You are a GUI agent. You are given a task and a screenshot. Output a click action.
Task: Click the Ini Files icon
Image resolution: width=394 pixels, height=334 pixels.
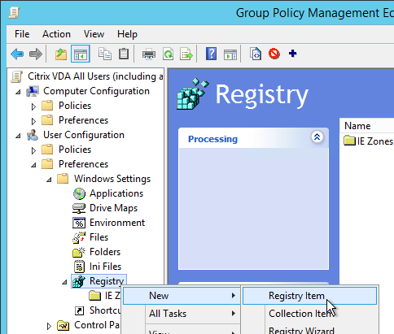(x=79, y=267)
